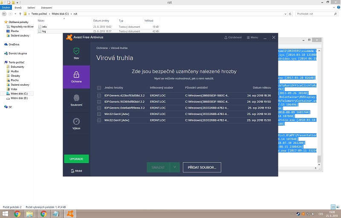Click the Původní umístění column header

coord(197,88)
